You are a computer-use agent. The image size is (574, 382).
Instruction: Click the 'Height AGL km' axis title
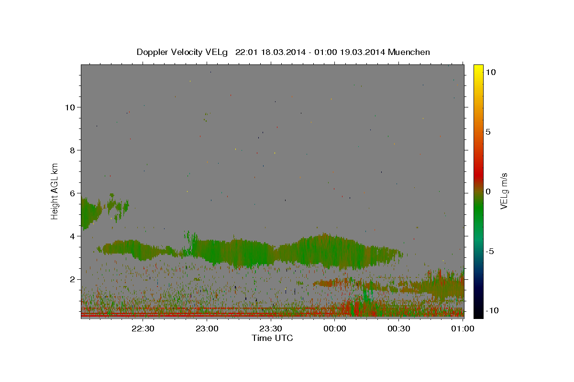click(55, 191)
